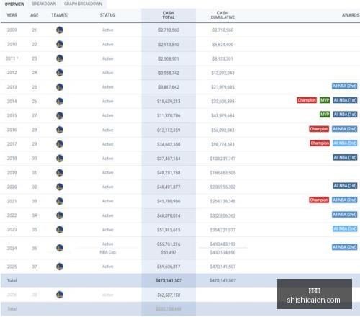The width and height of the screenshot is (360, 317).
Task: Click the team logo in the 2026 row
Action: tap(60, 295)
